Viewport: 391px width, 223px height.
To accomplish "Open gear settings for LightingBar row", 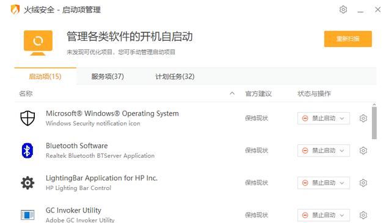I will [x=363, y=183].
